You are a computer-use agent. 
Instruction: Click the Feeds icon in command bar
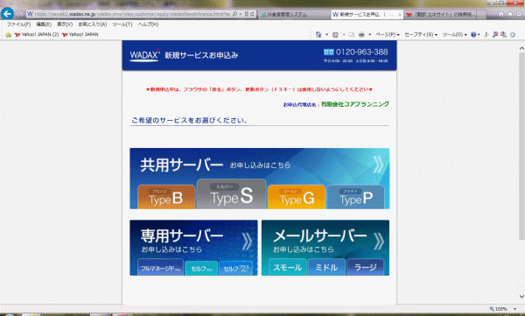click(x=335, y=34)
